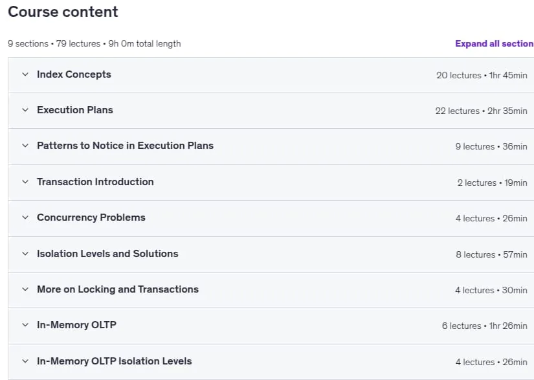Click chevron for More on Locking and Transactions

coord(25,289)
